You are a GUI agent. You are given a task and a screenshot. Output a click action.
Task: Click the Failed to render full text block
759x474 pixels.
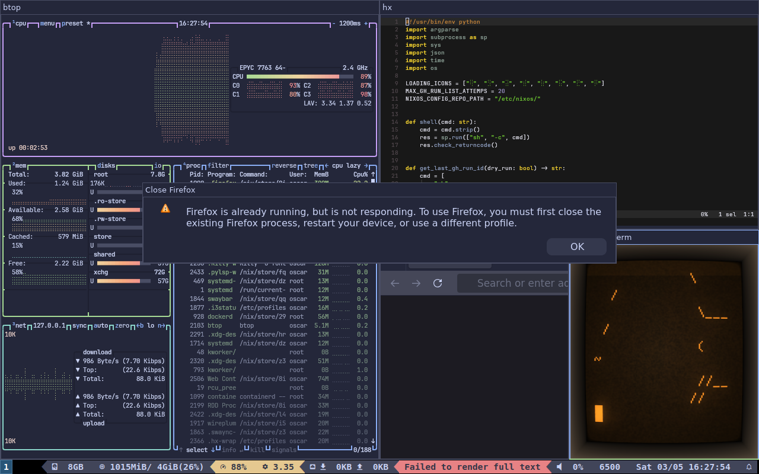click(472, 467)
